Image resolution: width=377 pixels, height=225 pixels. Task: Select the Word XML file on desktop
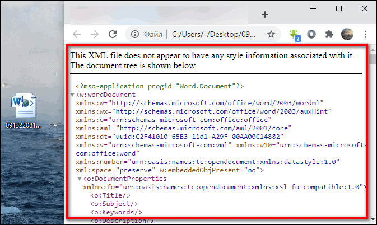24,111
